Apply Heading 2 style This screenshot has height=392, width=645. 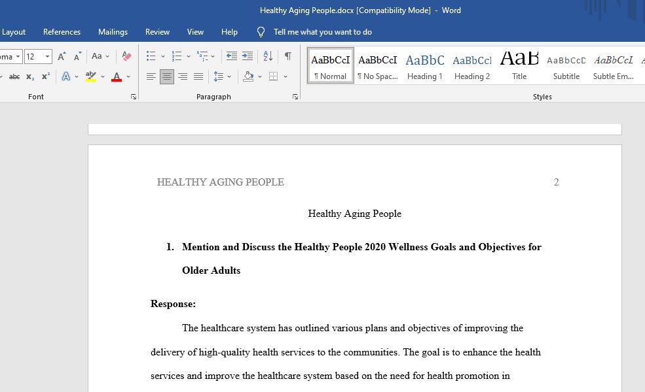pos(472,66)
